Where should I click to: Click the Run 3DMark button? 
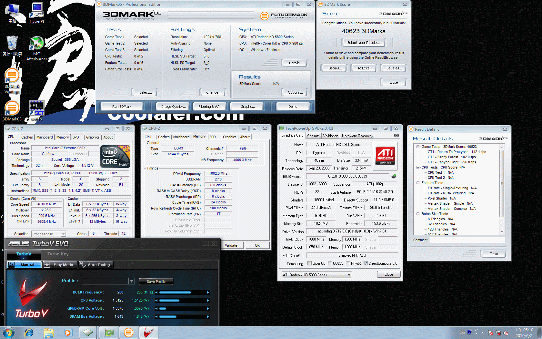pyautogui.click(x=122, y=107)
